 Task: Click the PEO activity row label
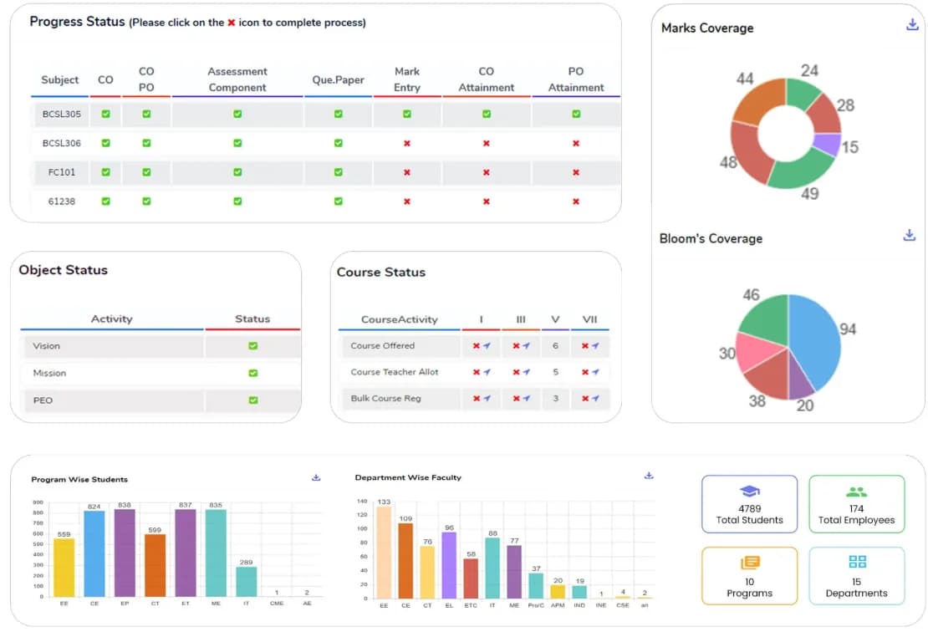pos(43,400)
